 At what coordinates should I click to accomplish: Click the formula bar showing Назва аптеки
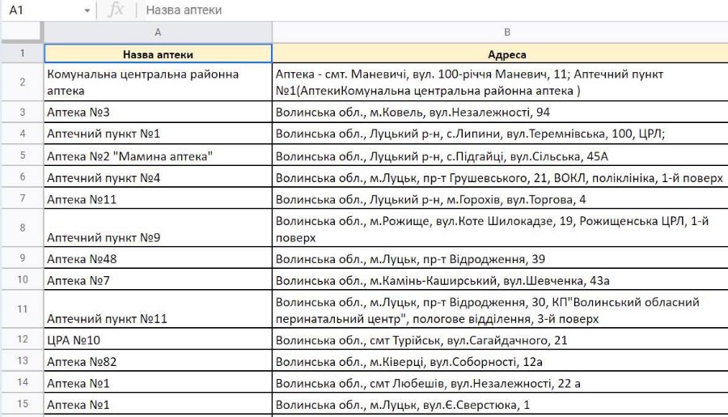404,11
